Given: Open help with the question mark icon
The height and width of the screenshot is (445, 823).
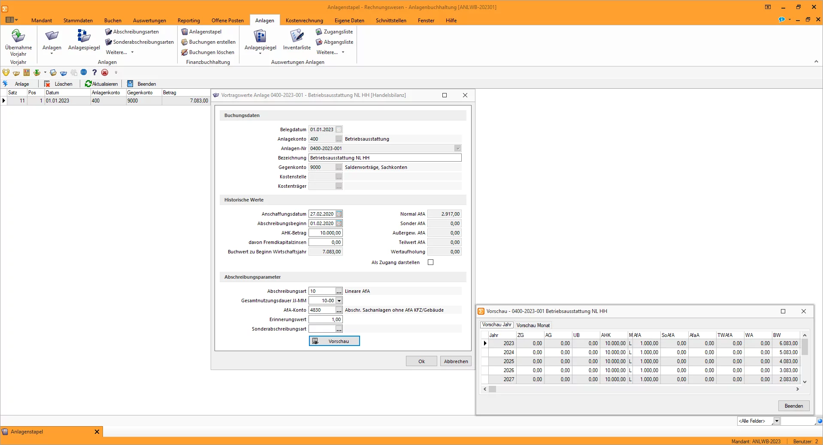Looking at the screenshot, I should point(94,72).
